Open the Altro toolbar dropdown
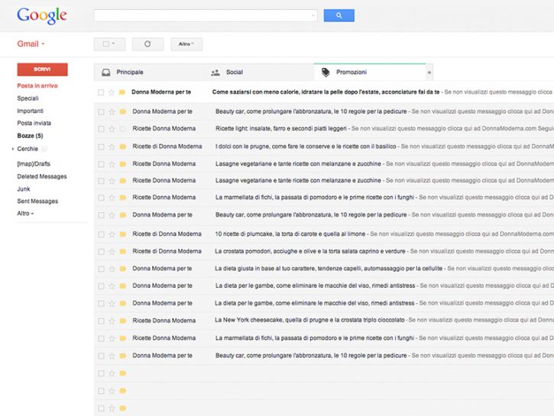This screenshot has width=554, height=416. 186,44
